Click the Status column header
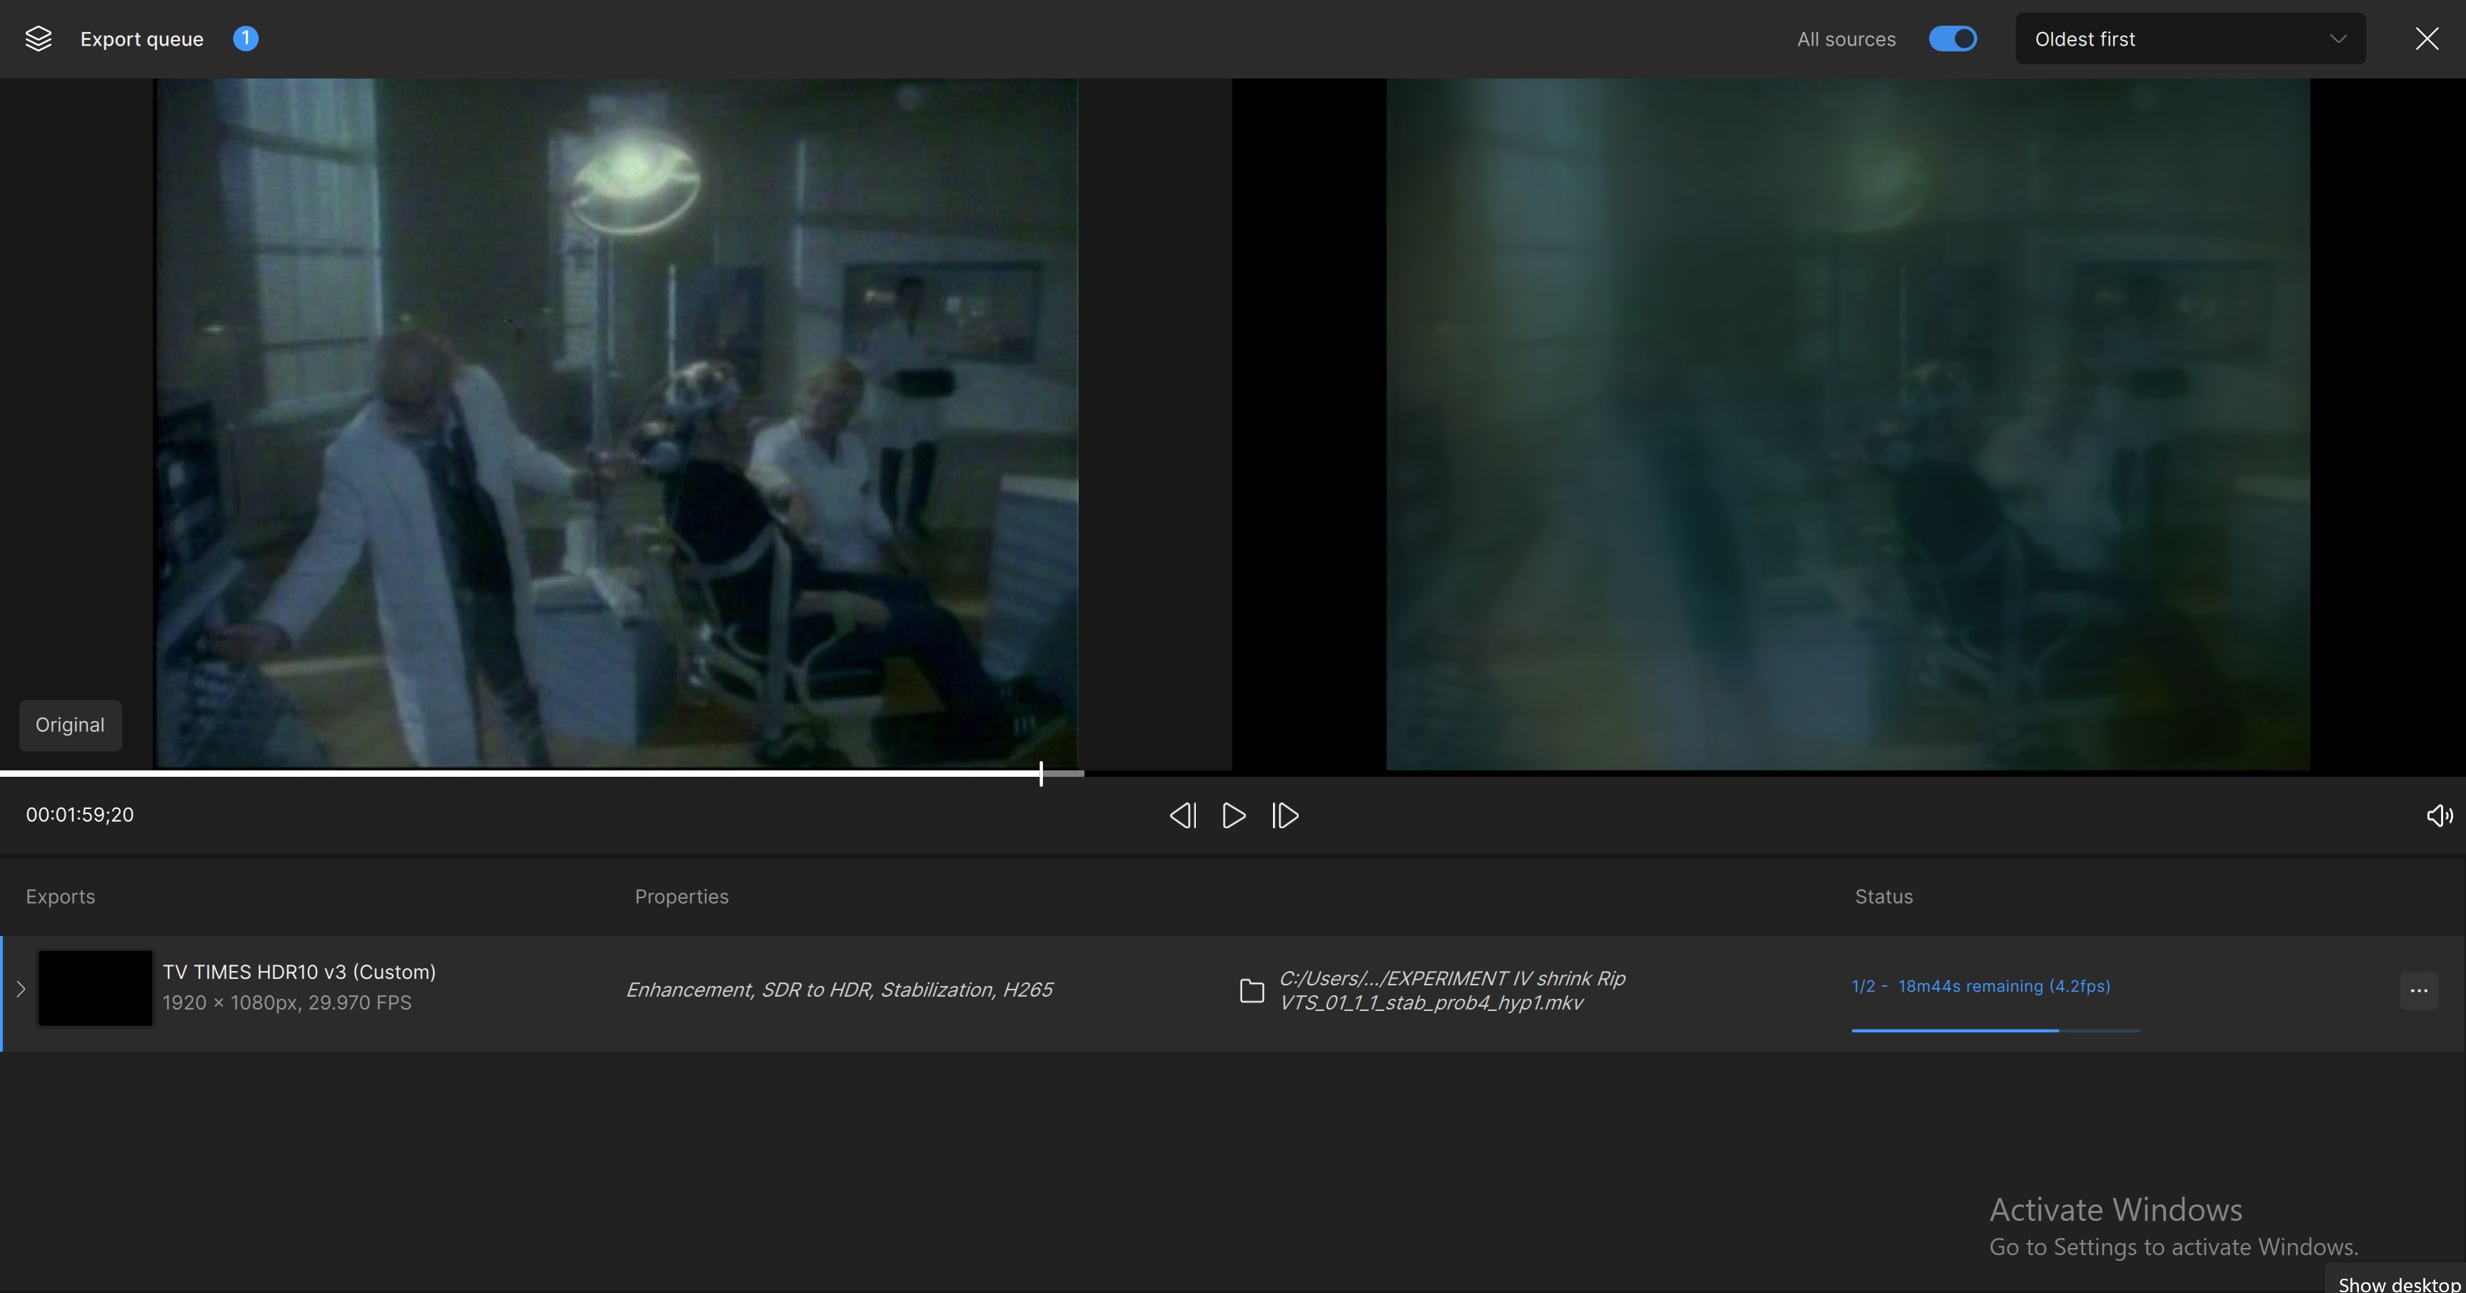 [x=1884, y=897]
